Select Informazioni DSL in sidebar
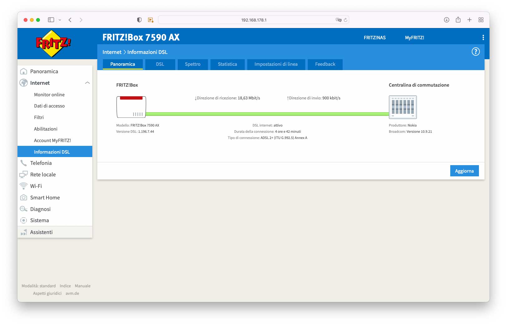 coord(55,152)
